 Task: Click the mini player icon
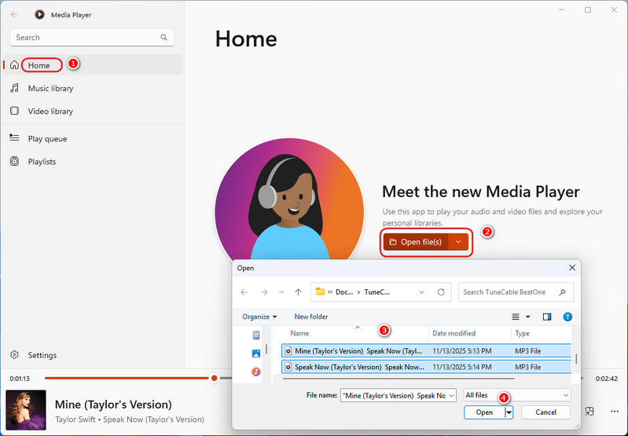589,411
